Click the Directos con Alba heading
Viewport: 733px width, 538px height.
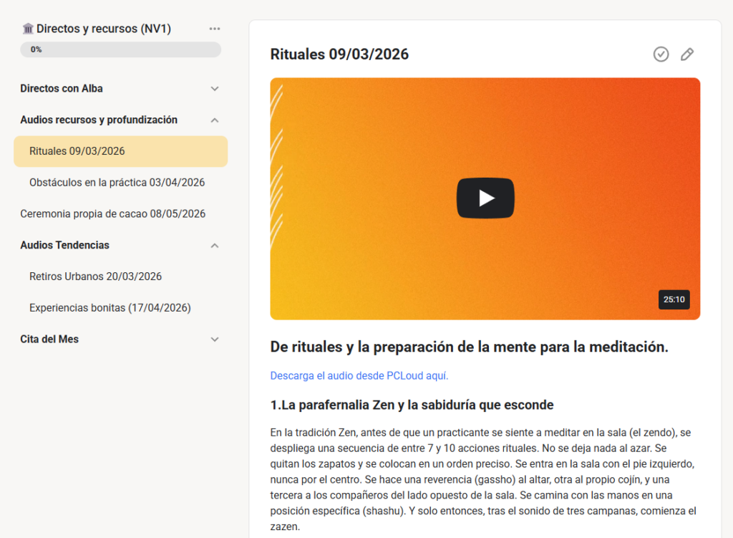[62, 88]
